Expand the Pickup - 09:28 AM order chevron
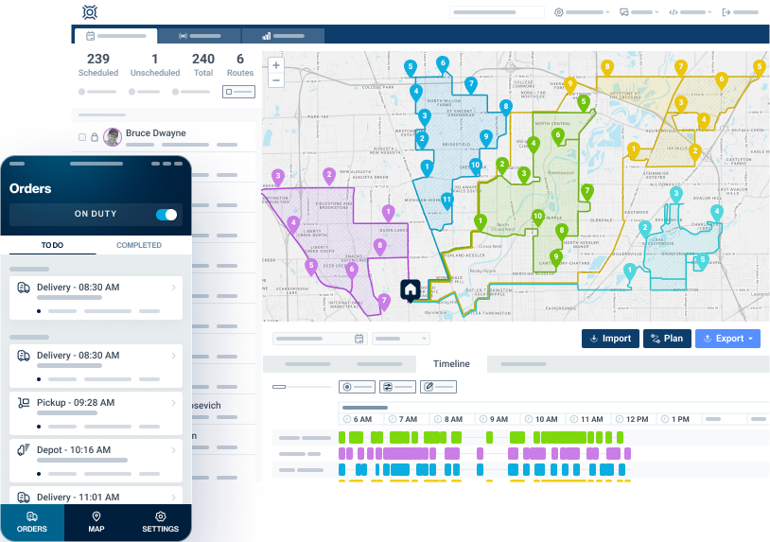 (173, 403)
